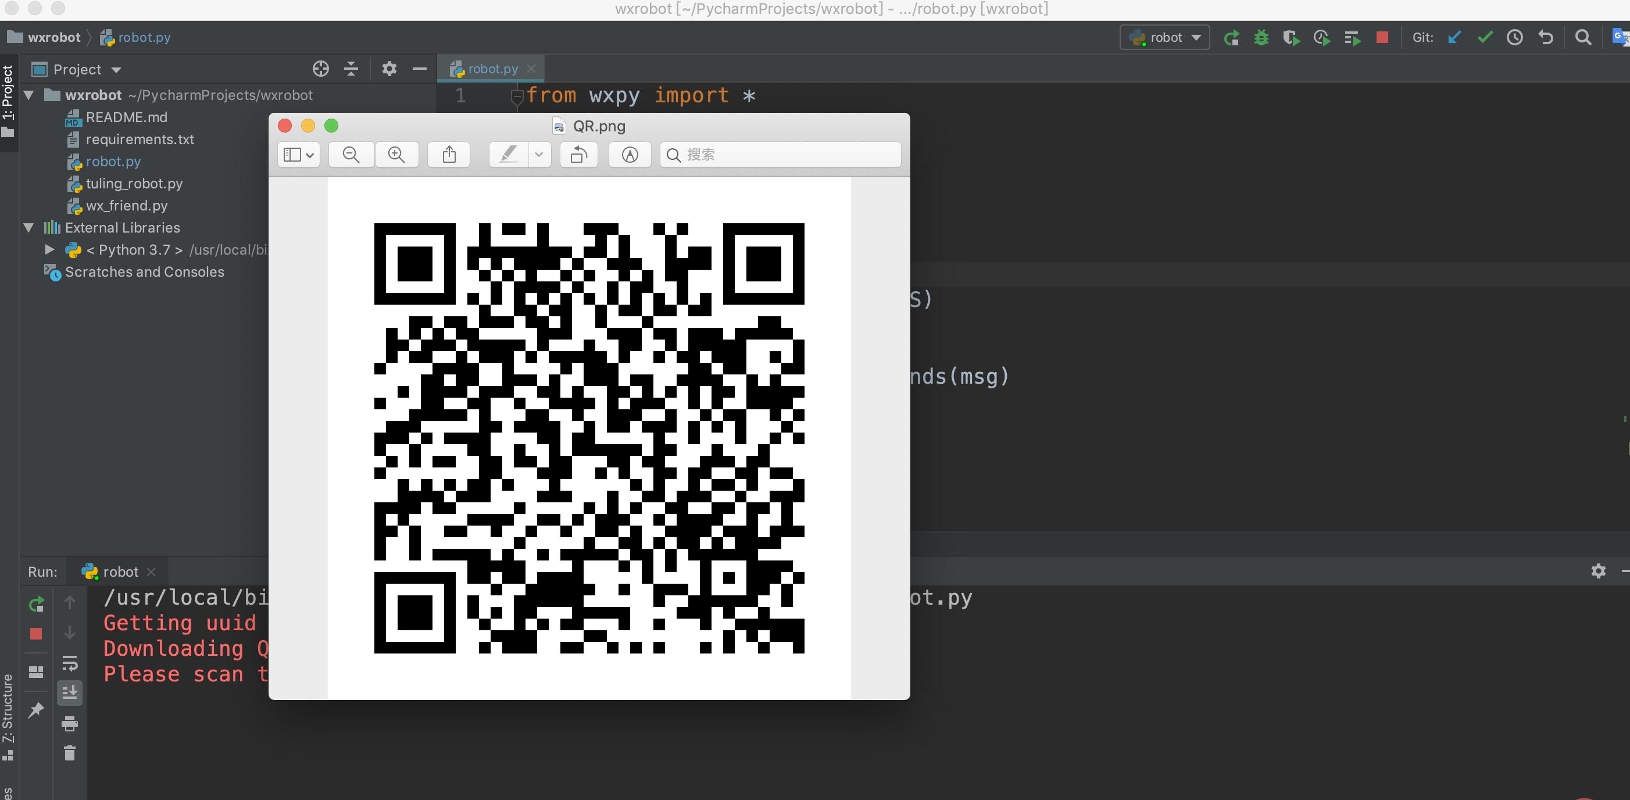This screenshot has height=800, width=1630.
Task: Click Git revert arrow icon
Action: [1546, 38]
